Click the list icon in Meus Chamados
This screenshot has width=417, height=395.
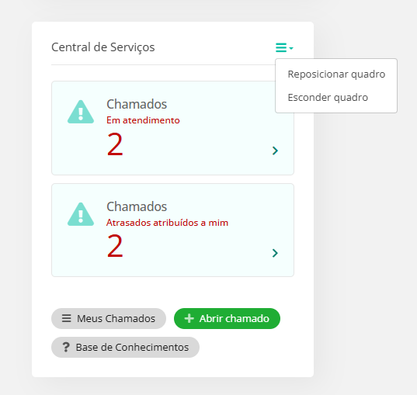pyautogui.click(x=67, y=318)
